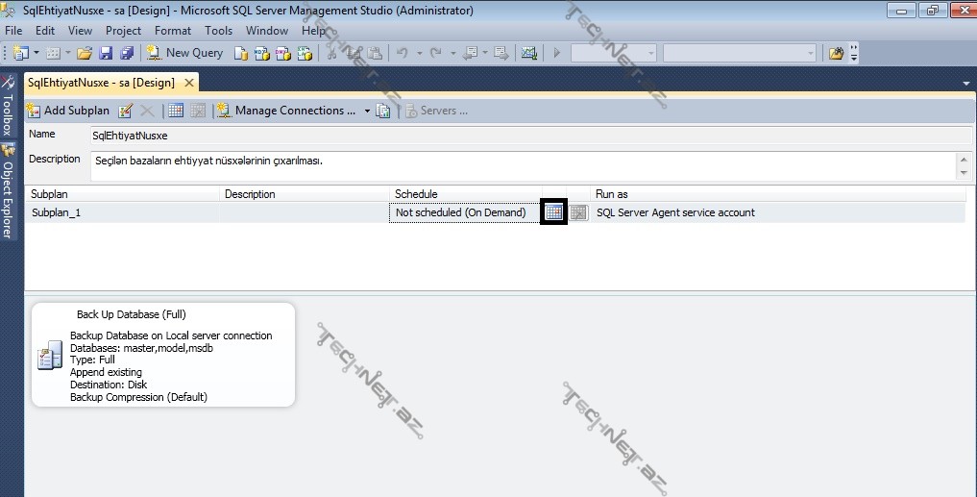Click the Description box scroll down arrow

964,173
